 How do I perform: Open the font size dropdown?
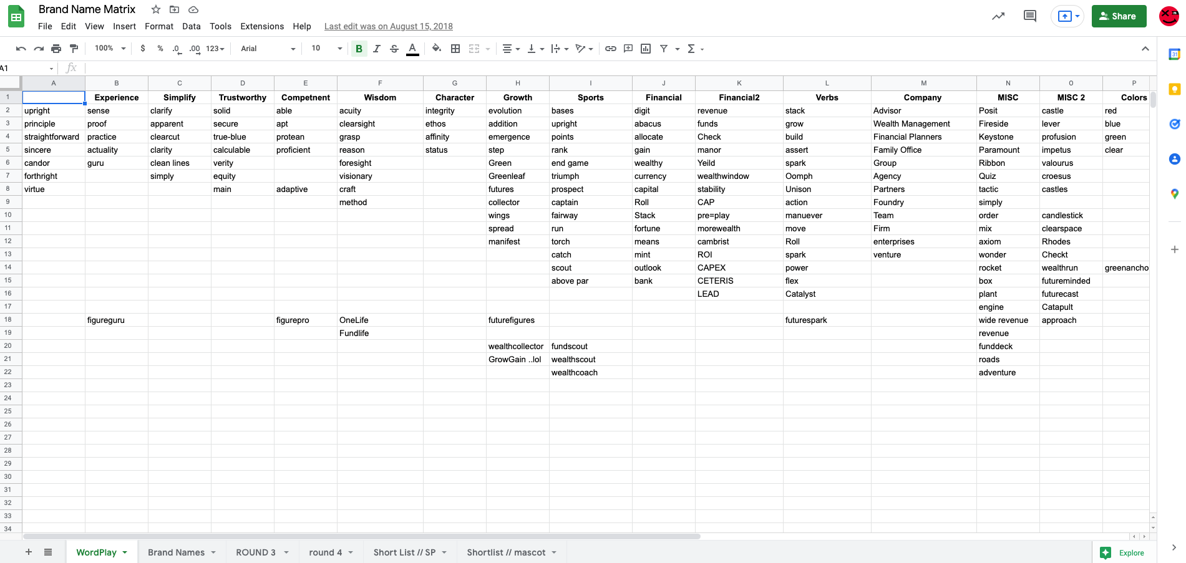click(x=339, y=48)
